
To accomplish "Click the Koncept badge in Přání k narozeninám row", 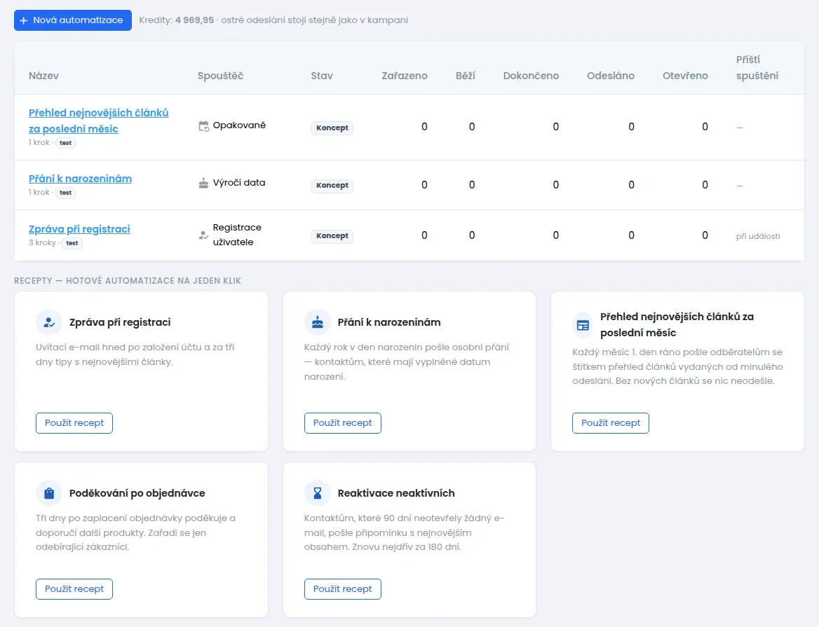I will pyautogui.click(x=332, y=185).
